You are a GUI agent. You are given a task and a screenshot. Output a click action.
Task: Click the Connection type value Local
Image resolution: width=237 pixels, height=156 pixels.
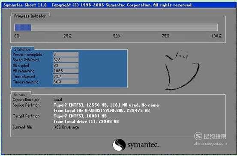57,99
